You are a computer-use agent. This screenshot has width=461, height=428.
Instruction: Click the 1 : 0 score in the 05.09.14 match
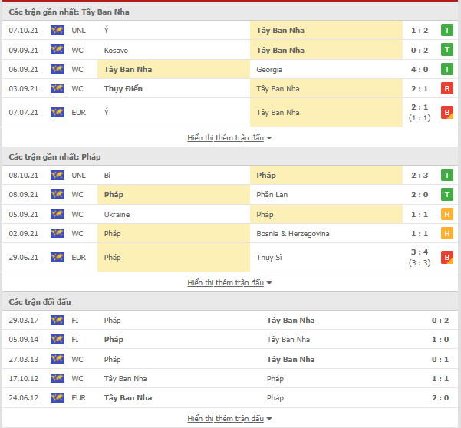(440, 340)
